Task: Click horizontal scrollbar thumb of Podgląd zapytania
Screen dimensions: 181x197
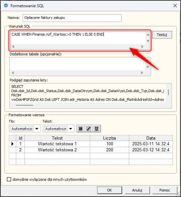Action: [x=24, y=105]
